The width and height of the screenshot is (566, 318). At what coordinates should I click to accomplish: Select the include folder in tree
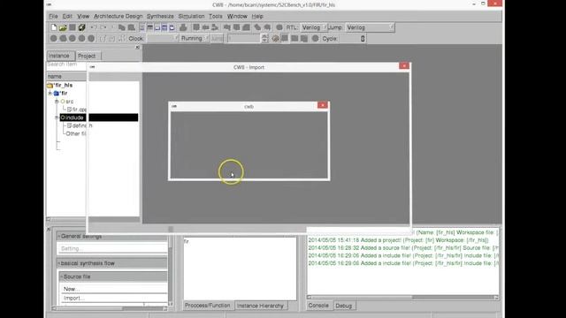[74, 117]
